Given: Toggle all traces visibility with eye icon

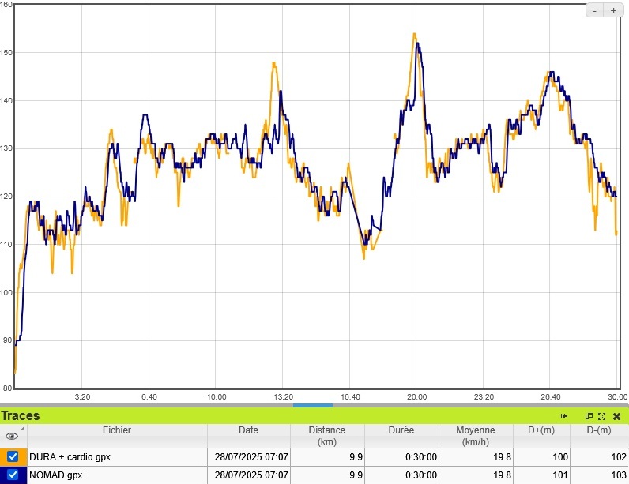Looking at the screenshot, I should [12, 436].
